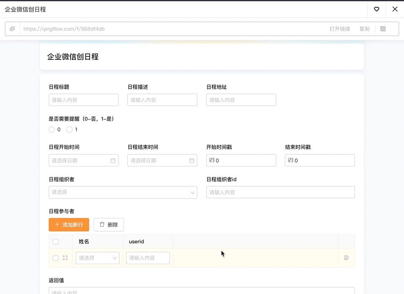Open the QR code icon
Image resolution: width=404 pixels, height=294 pixels.
[x=383, y=29]
